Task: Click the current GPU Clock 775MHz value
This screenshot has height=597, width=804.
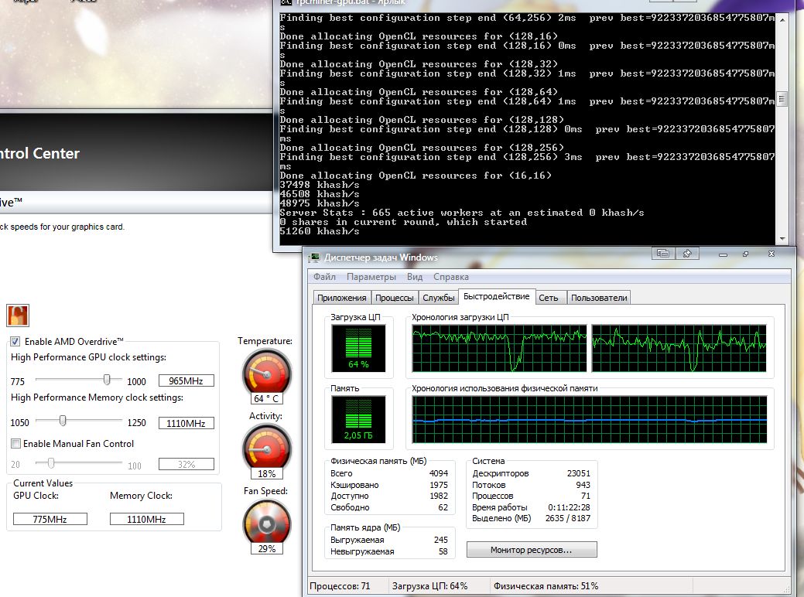Action: click(x=50, y=519)
